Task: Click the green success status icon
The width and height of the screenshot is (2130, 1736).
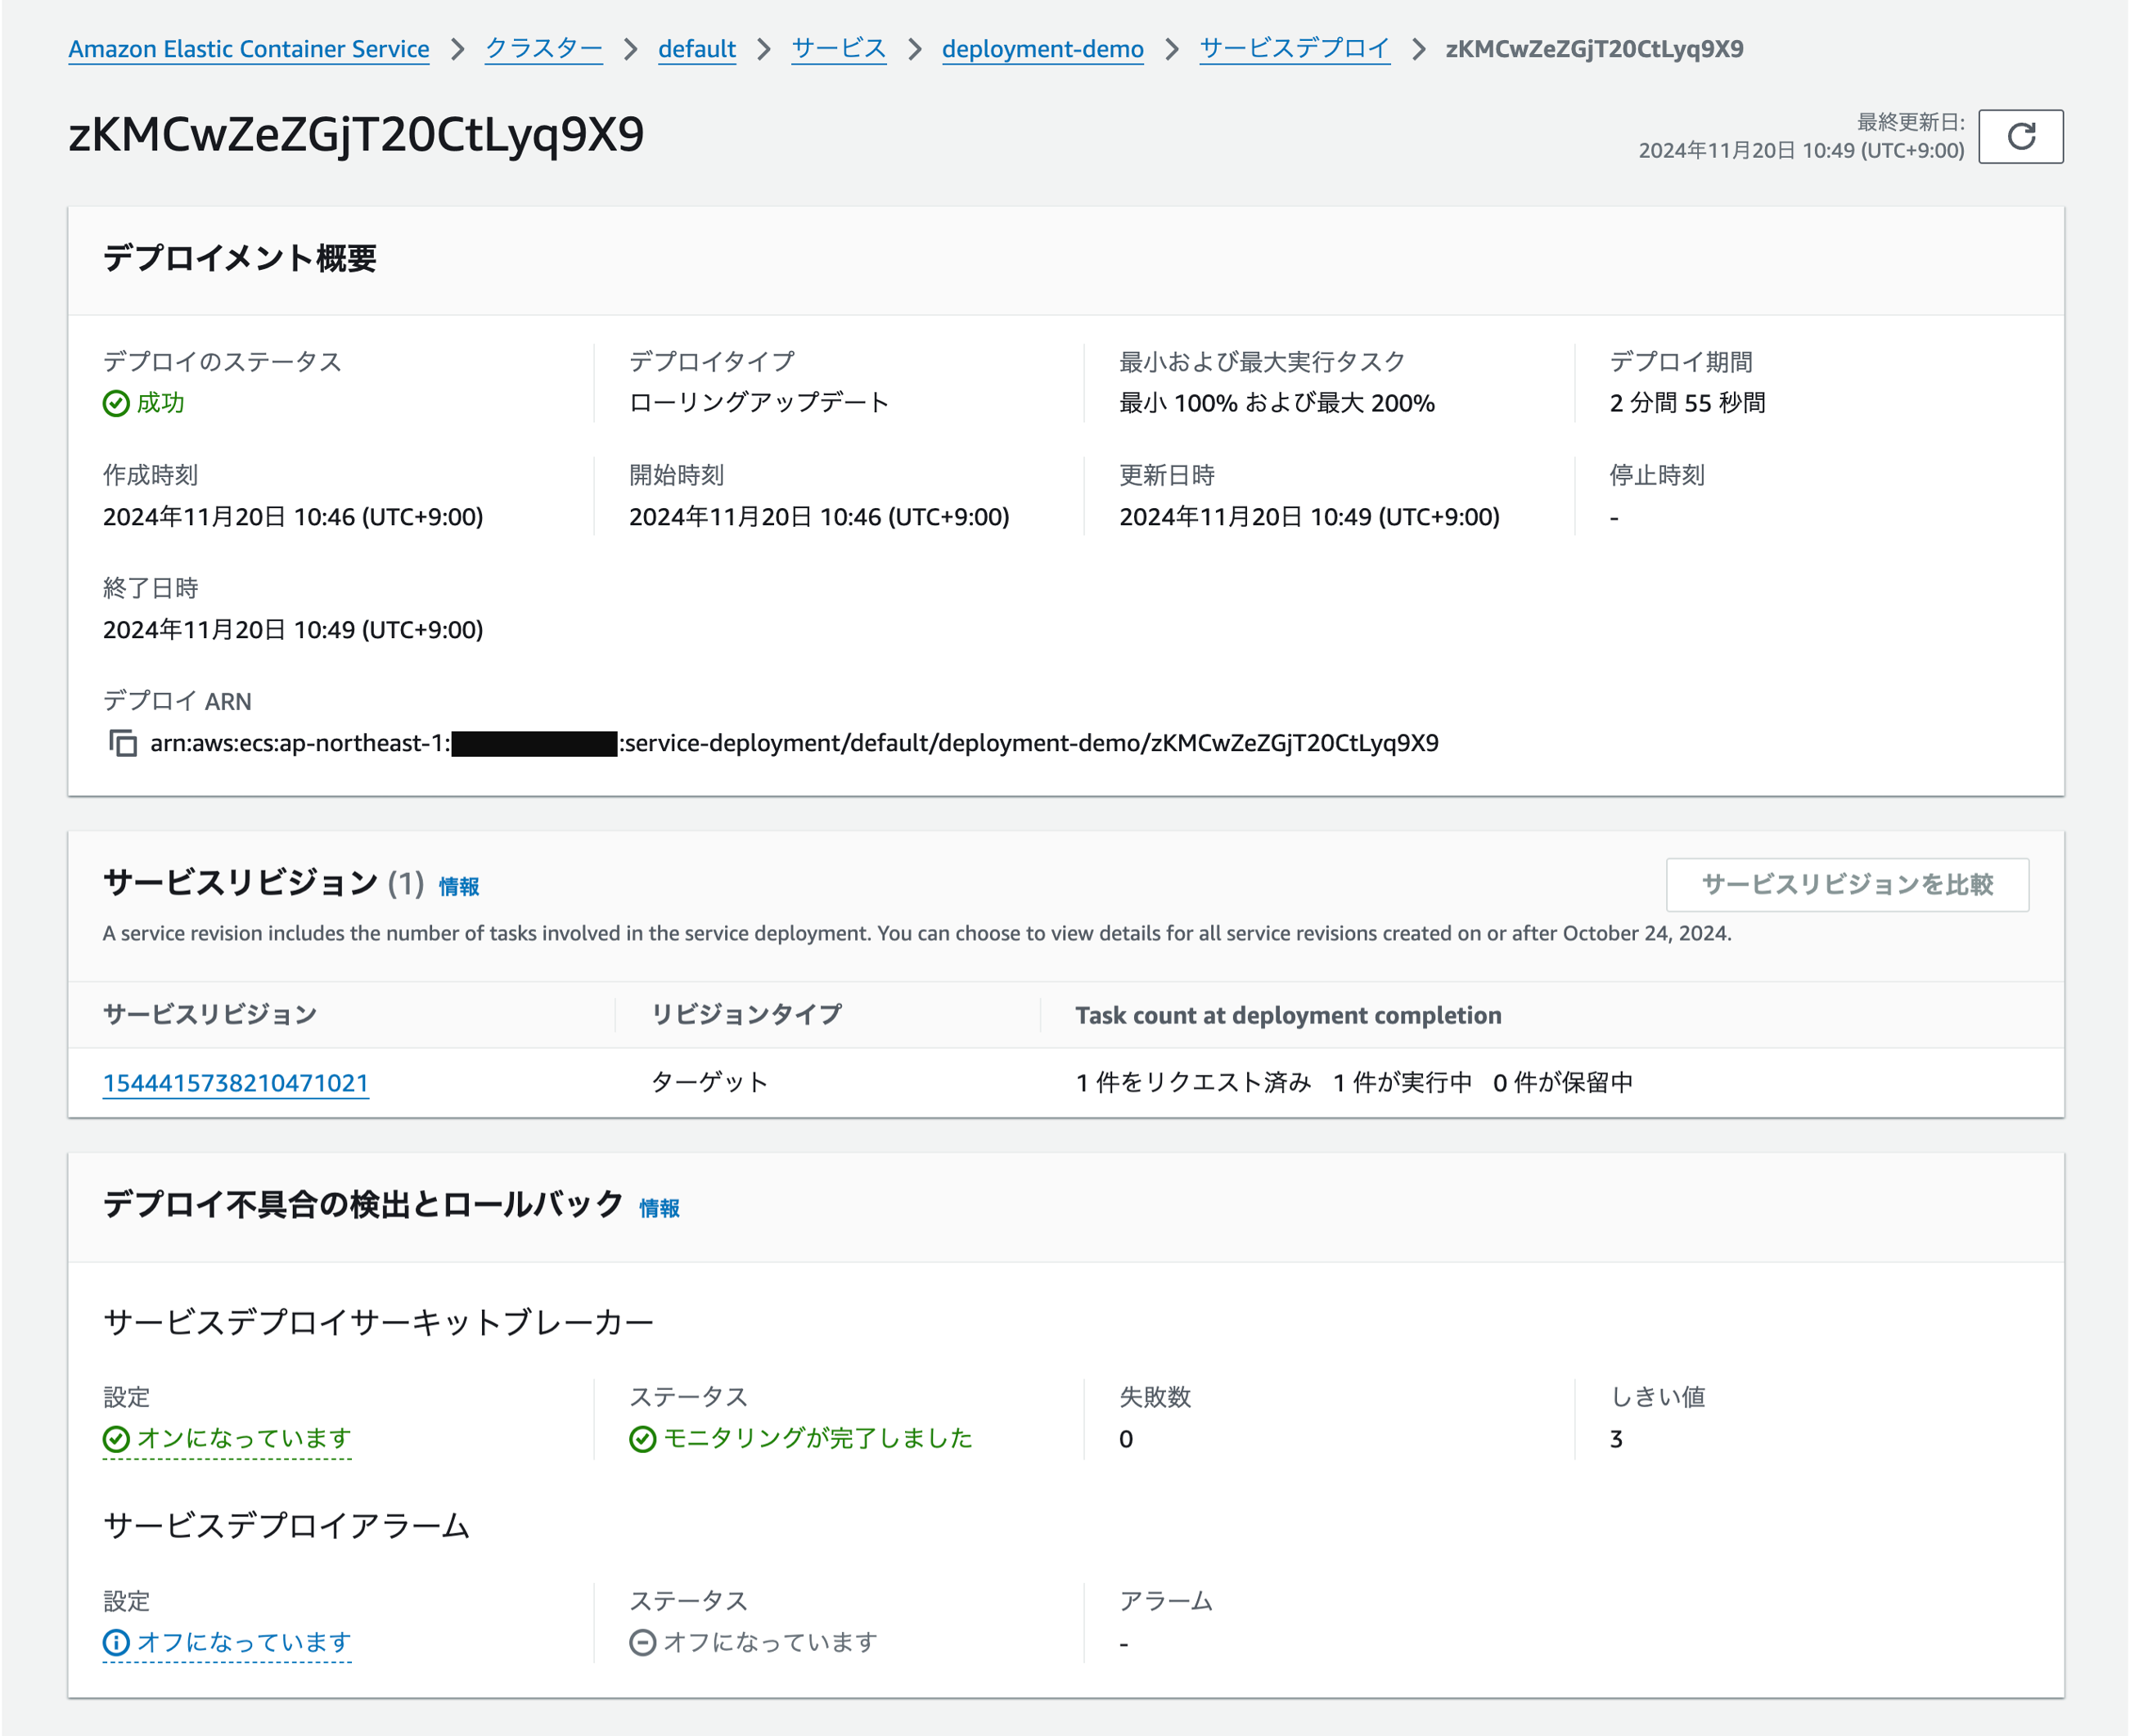Action: (116, 403)
